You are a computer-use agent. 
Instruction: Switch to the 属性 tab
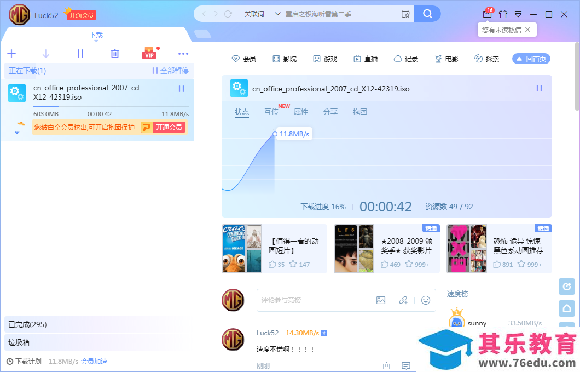(x=301, y=112)
